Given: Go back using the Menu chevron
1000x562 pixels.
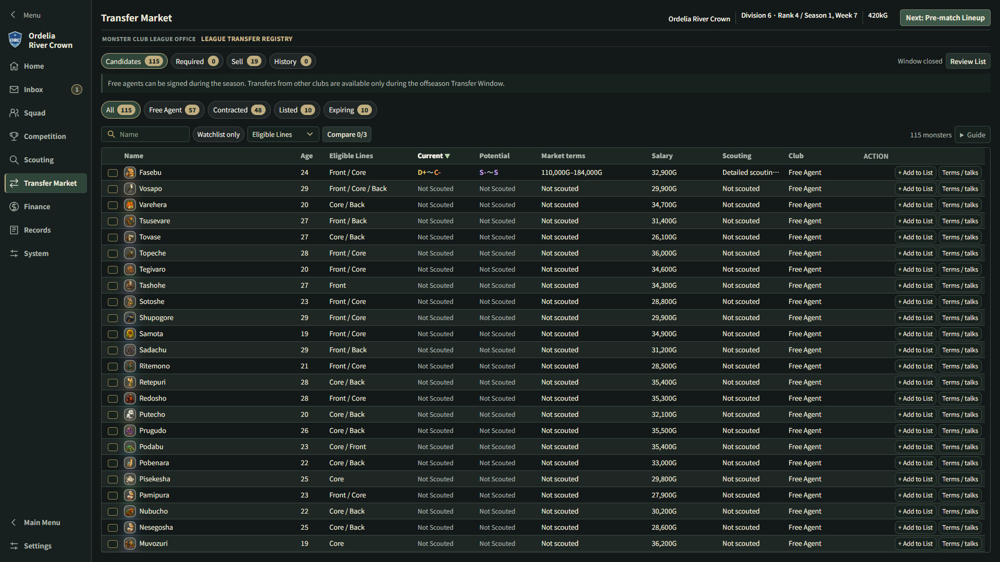Looking at the screenshot, I should click(x=13, y=15).
